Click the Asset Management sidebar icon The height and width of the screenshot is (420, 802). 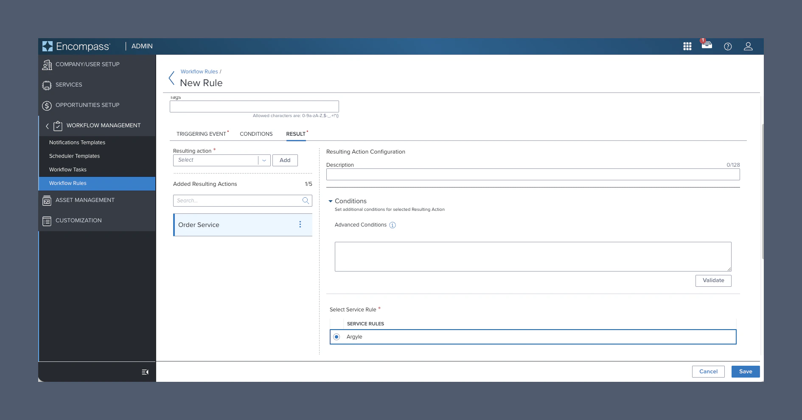coord(47,200)
